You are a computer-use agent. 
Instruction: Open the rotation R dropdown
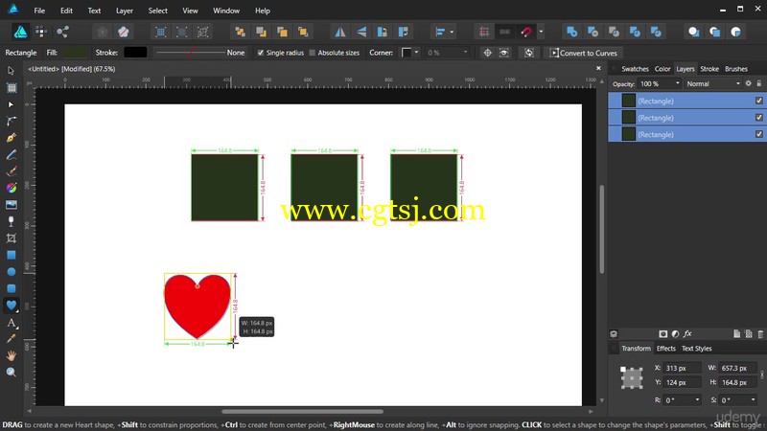click(697, 399)
